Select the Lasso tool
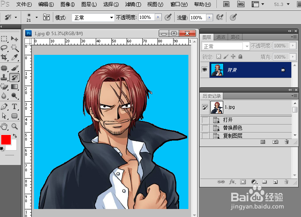 click(x=4, y=48)
